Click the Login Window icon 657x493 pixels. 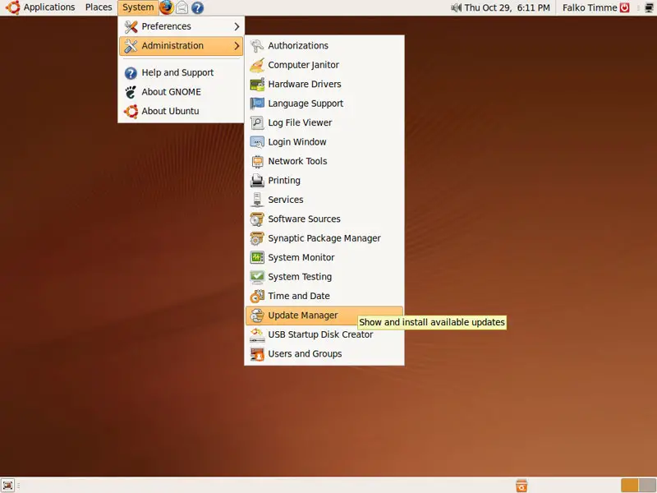coord(257,142)
